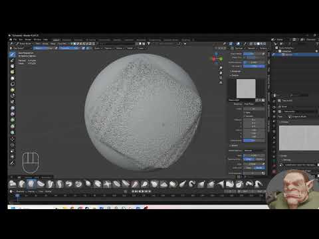Select the Box Trim tool
Image resolution: width=319 pixels, height=239 pixels.
click(x=13, y=96)
